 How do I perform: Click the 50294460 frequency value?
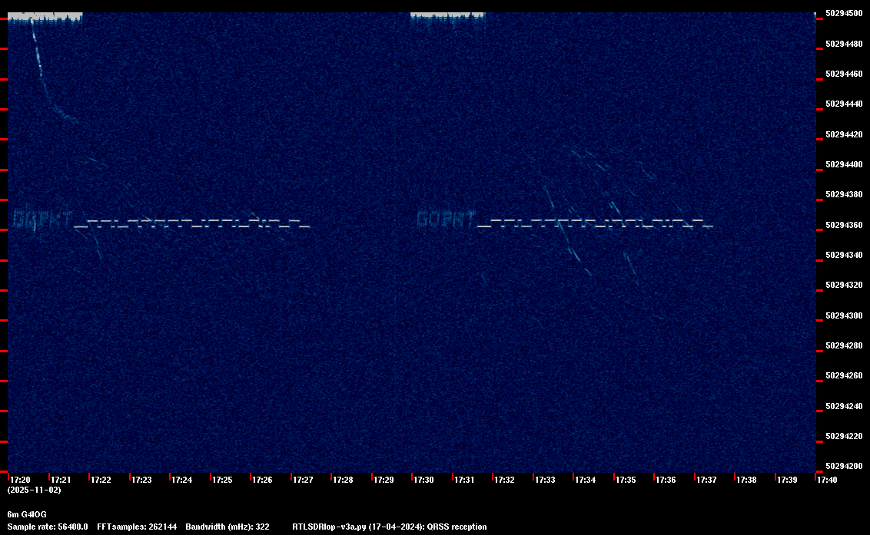click(x=845, y=74)
